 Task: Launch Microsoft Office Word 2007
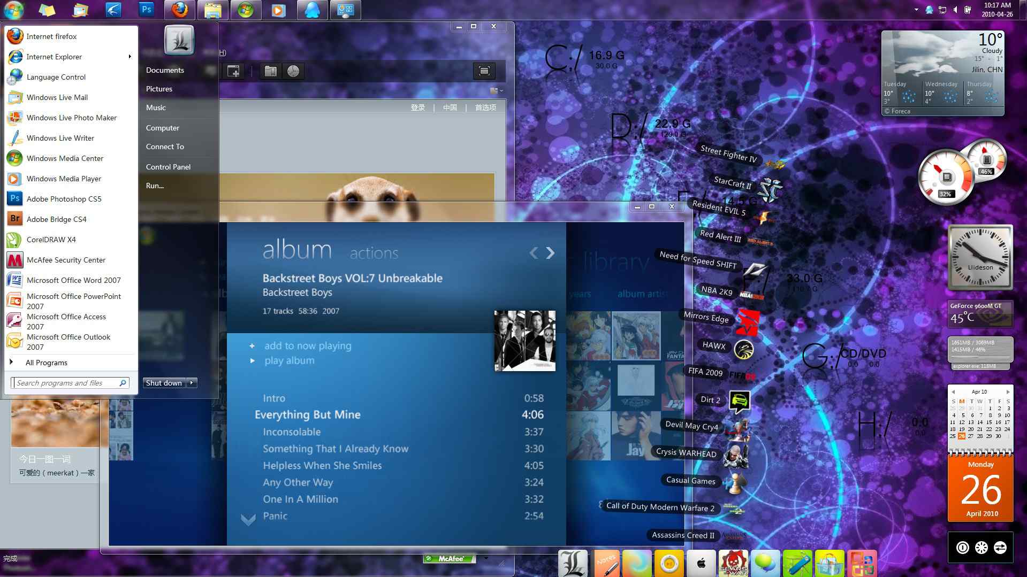[x=71, y=280]
